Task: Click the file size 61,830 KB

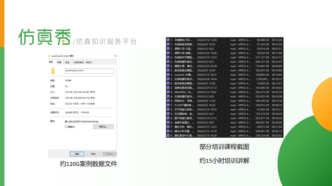Action: (x=262, y=110)
